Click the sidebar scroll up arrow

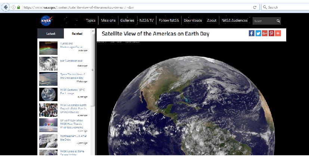tap(93, 31)
